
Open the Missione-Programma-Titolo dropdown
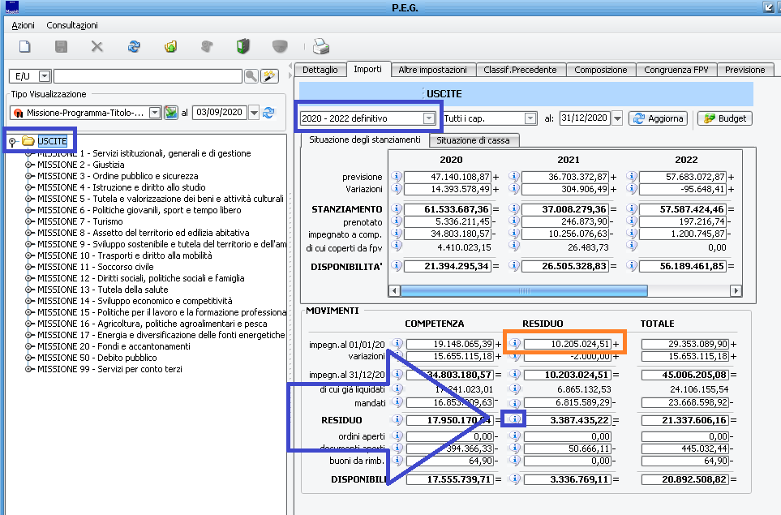pyautogui.click(x=155, y=113)
